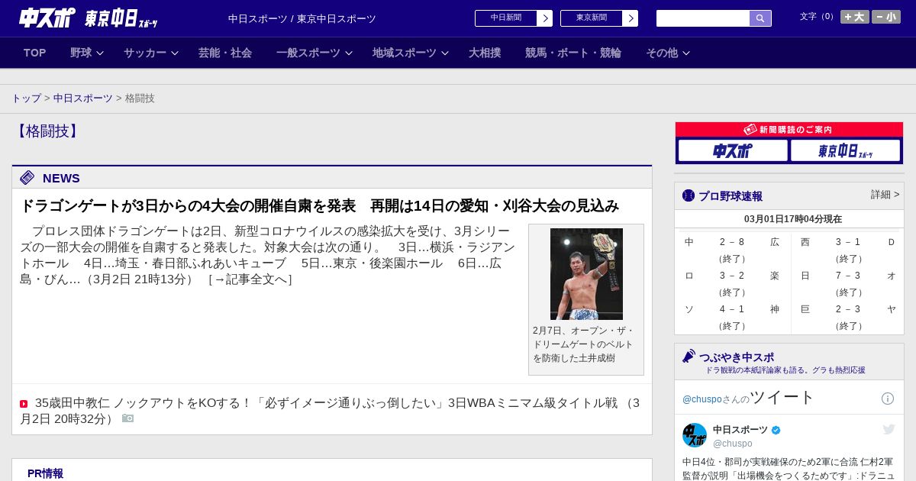The width and height of the screenshot is (916, 481).
Task: Click the megaphone icon beside つぶやき中スポ
Action: click(689, 357)
